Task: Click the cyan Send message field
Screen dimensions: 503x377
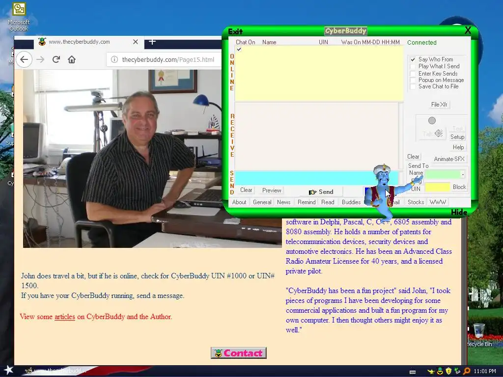Action: click(x=316, y=178)
